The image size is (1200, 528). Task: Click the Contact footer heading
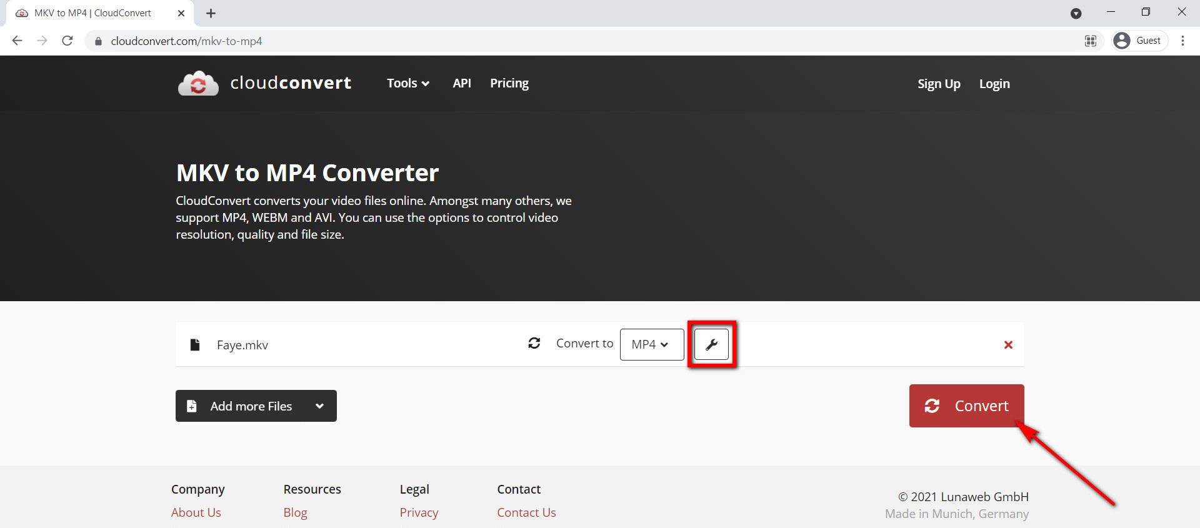519,489
